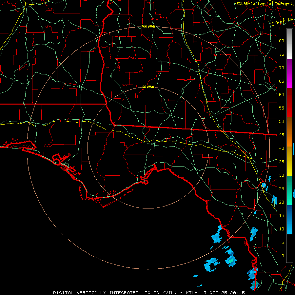Screen dimensions: 295x295
Task: Pick the orange-brown segment of the color bar
Action: [x=289, y=132]
